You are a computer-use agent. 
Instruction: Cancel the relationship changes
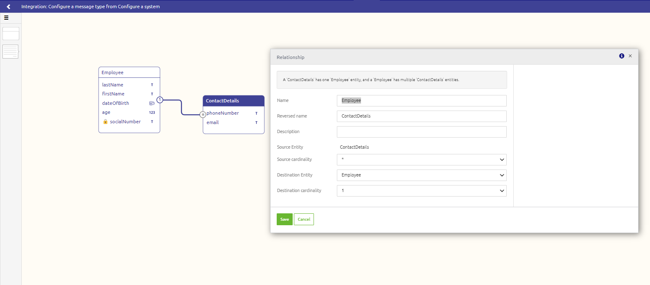click(x=304, y=219)
